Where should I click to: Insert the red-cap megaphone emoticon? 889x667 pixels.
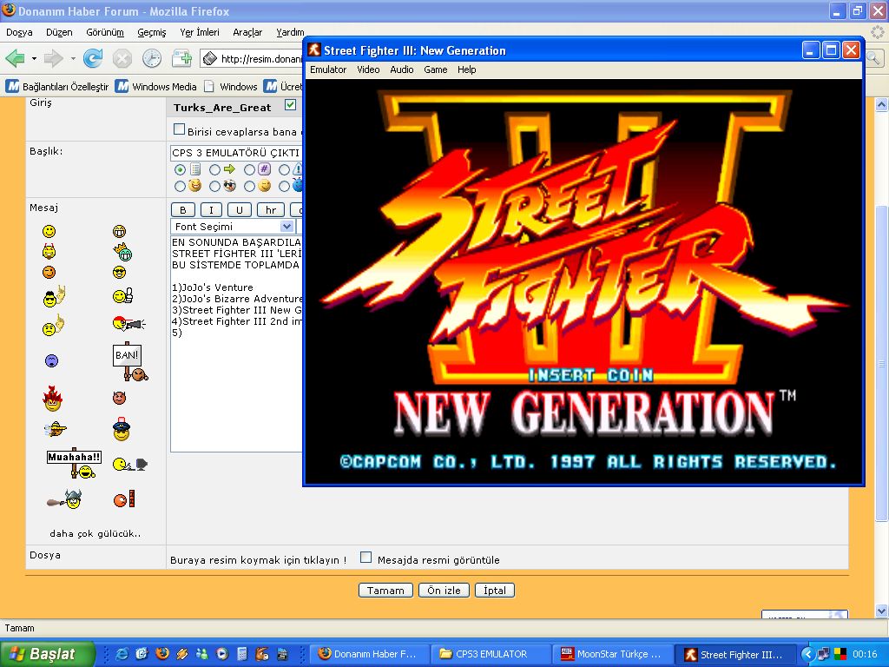(x=129, y=324)
